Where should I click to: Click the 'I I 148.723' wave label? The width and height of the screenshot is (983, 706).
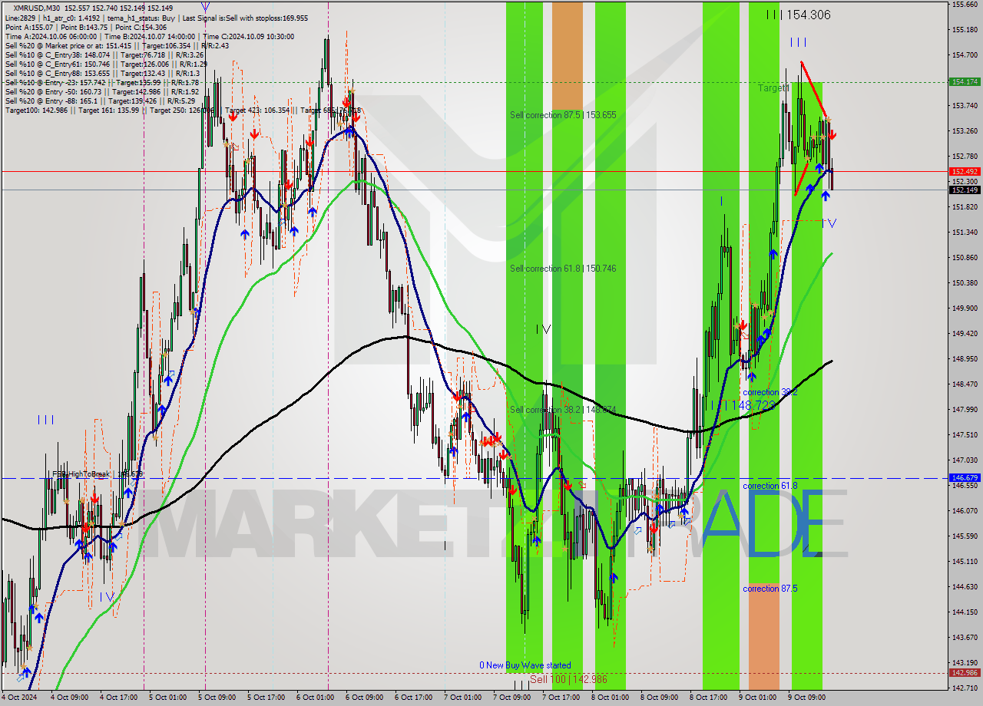pos(742,404)
